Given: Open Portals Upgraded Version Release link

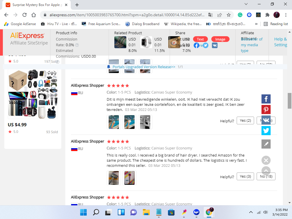Looking at the screenshot, I should pyautogui.click(x=144, y=67).
